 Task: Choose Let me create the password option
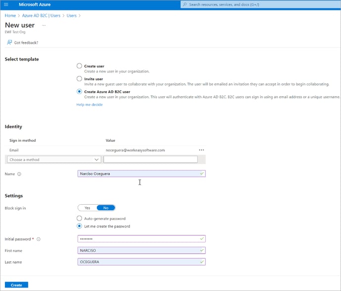pyautogui.click(x=79, y=226)
